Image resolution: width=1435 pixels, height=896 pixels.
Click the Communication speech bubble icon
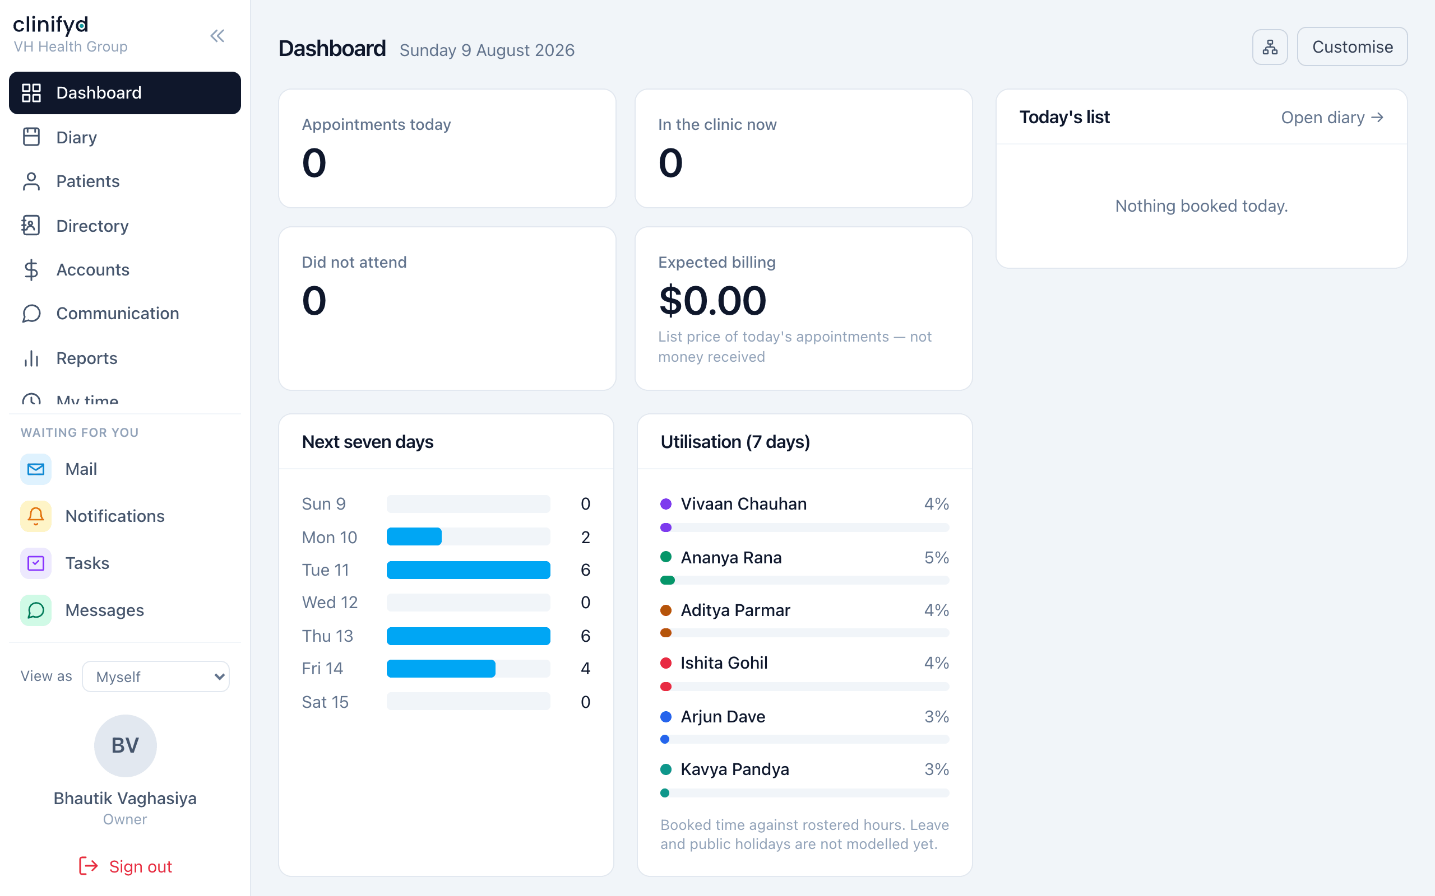pos(31,314)
